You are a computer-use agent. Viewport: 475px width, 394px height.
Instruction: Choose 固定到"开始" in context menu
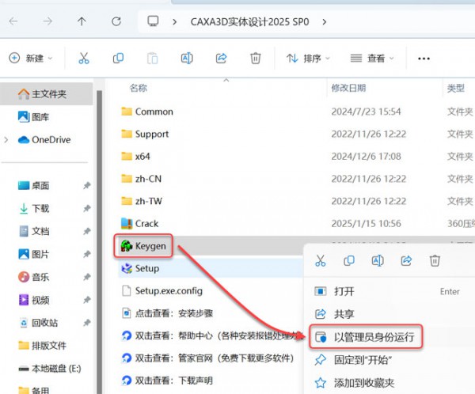[389, 360]
